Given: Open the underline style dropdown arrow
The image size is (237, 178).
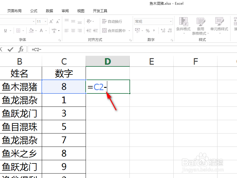Looking at the screenshot, I should [x=10, y=31].
